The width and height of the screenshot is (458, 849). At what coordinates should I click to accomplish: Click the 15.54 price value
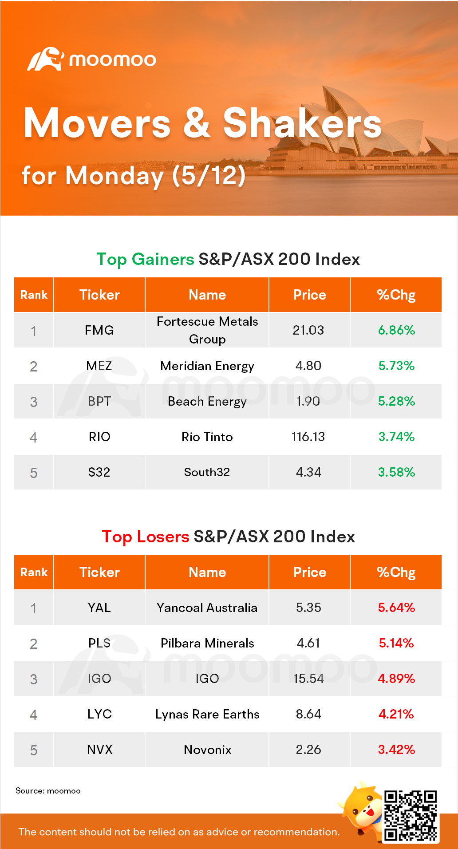tap(308, 679)
